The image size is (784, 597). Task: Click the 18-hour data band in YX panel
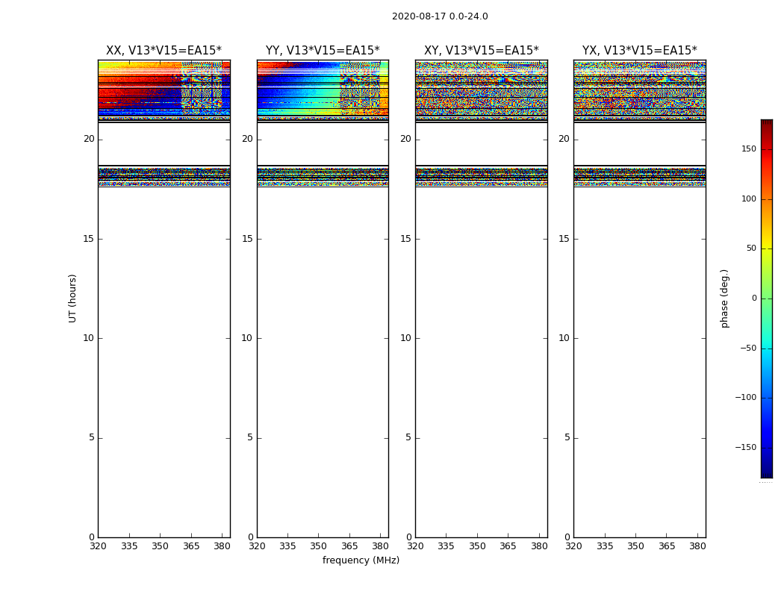(x=639, y=175)
